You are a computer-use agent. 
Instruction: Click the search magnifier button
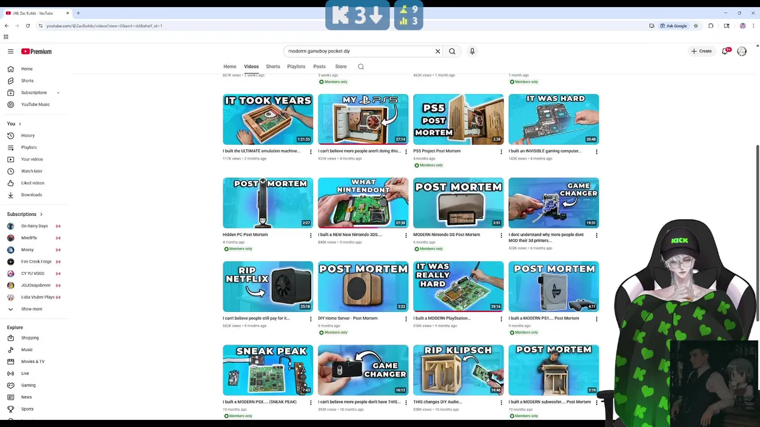(452, 51)
